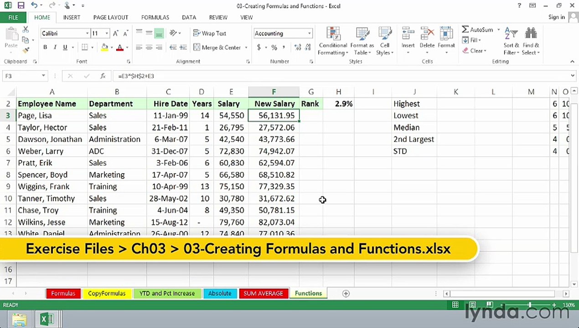The image size is (579, 328).
Task: Click the Percent Style icon
Action: pyautogui.click(x=274, y=47)
